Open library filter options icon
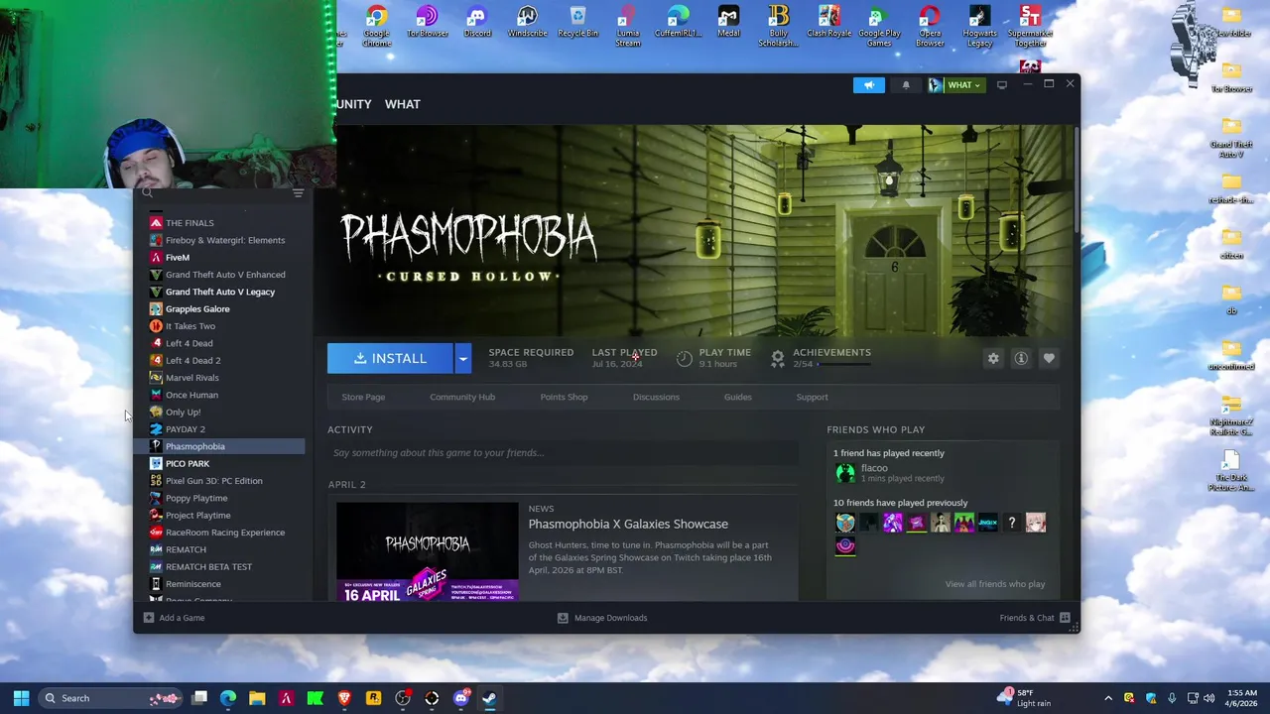 click(x=298, y=193)
